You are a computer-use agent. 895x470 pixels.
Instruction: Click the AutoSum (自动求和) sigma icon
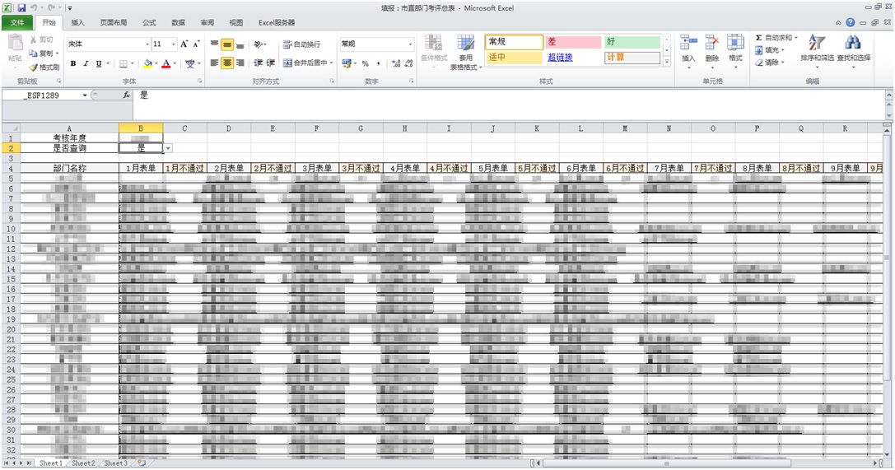tap(759, 38)
